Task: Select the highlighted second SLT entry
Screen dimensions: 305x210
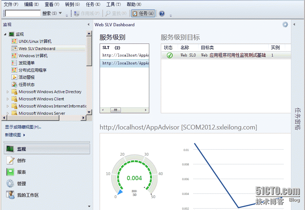Action: point(124,63)
